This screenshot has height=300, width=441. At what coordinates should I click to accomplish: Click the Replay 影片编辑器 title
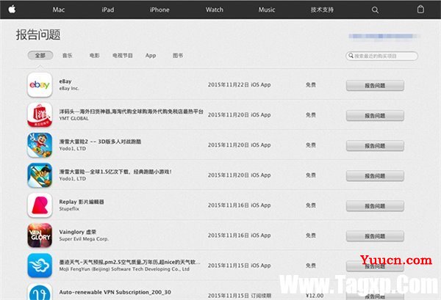tap(82, 202)
